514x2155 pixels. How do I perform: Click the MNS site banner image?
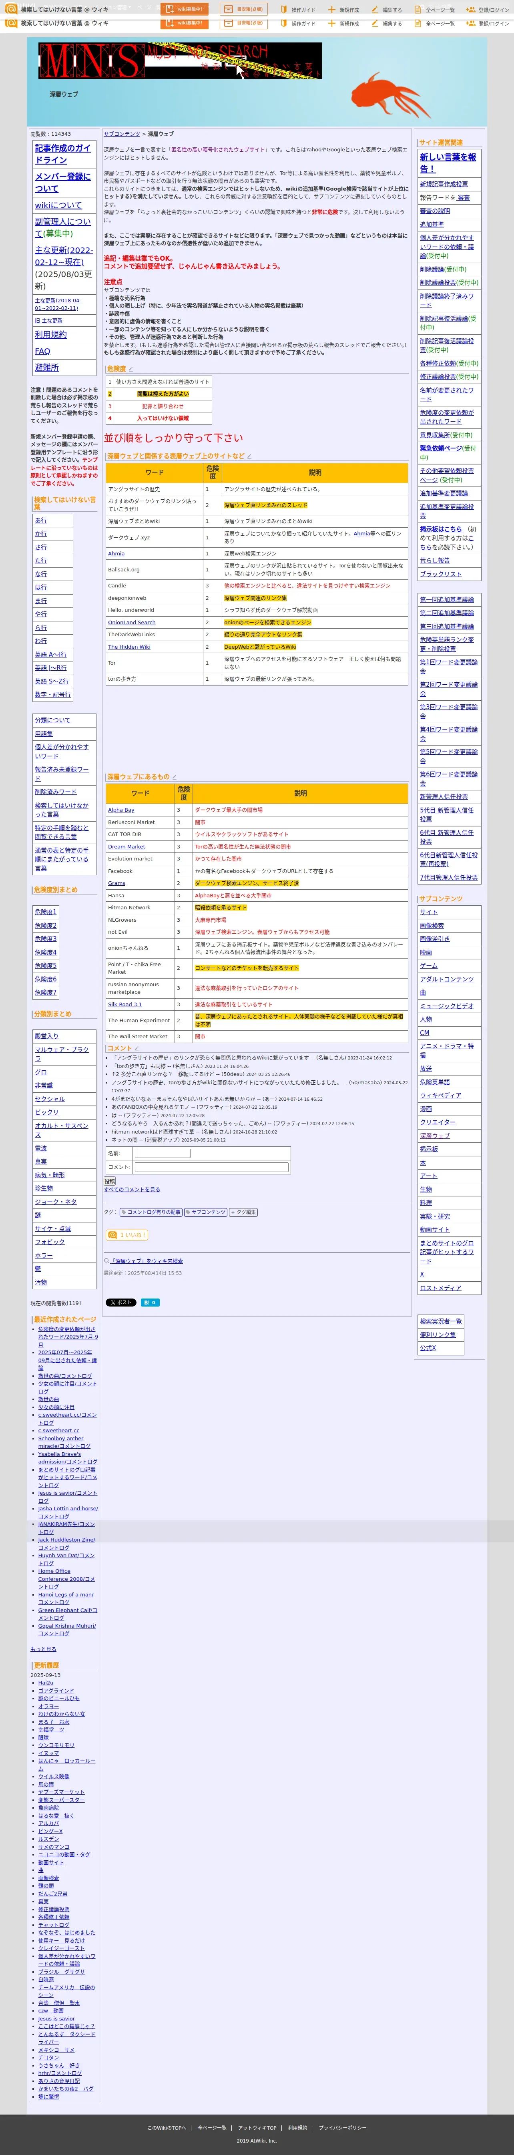pos(180,61)
